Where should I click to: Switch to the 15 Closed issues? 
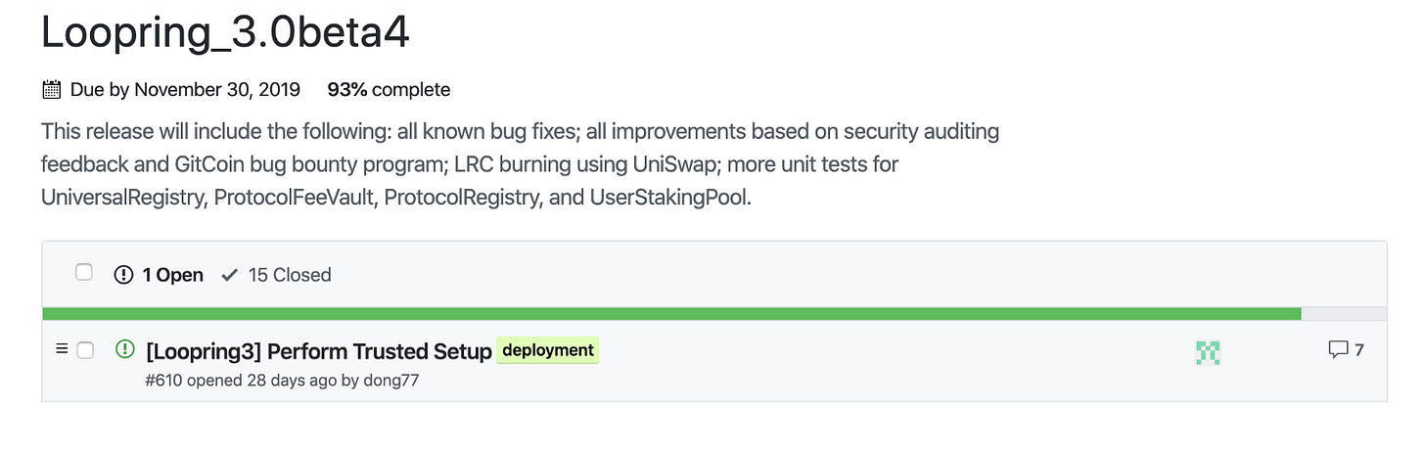point(277,275)
